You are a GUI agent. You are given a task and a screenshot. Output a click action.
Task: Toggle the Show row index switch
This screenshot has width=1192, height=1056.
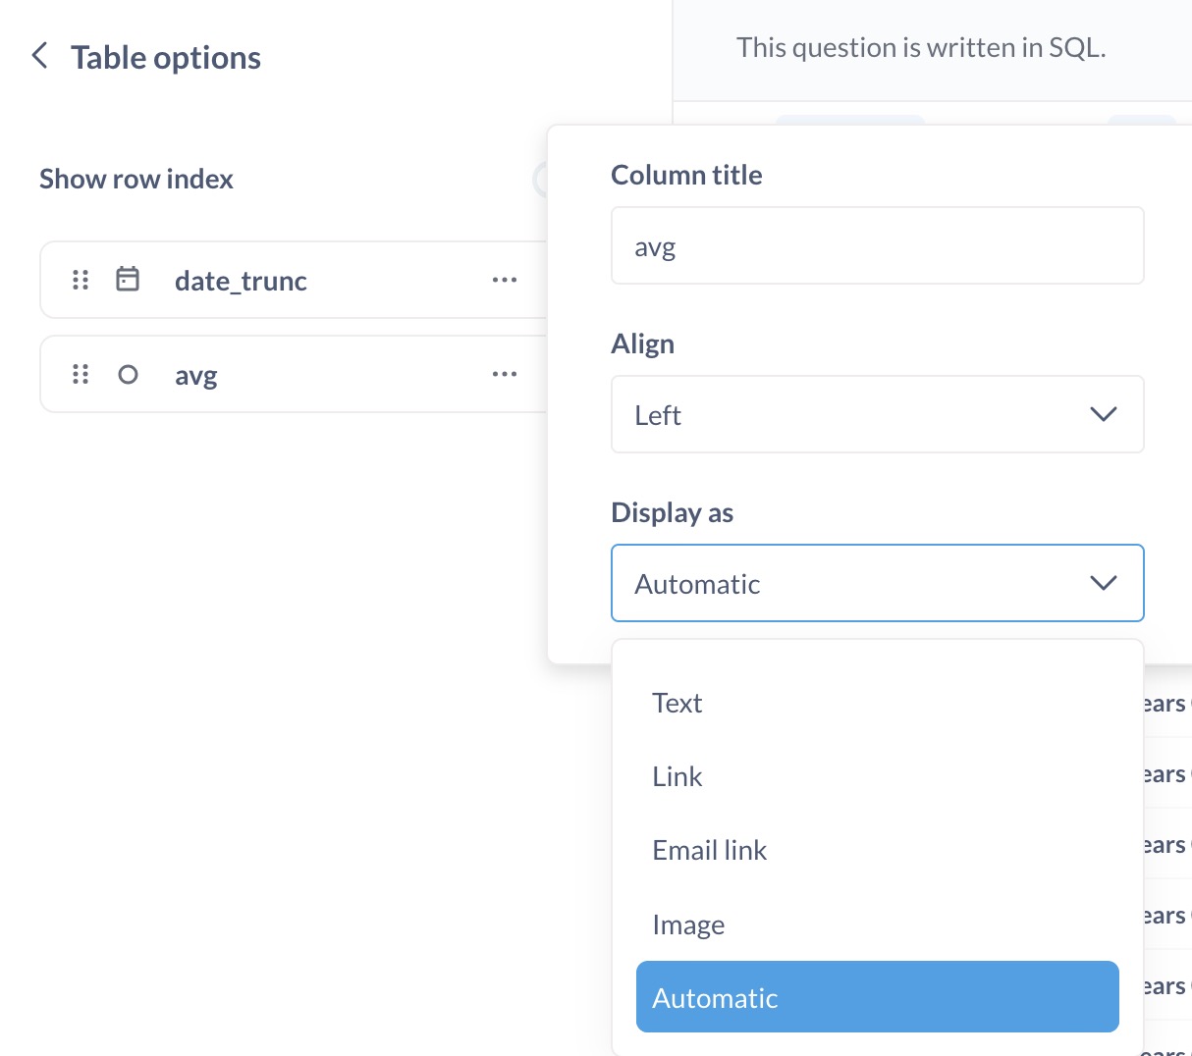point(540,179)
